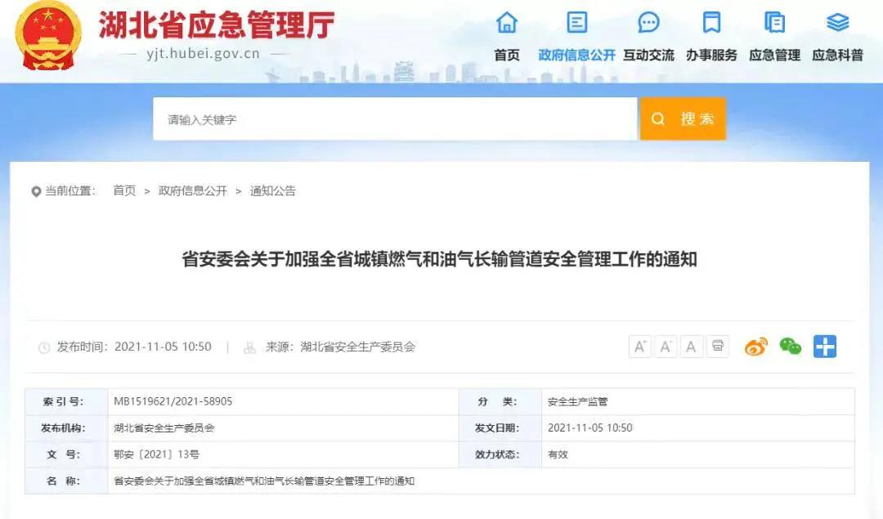Image resolution: width=883 pixels, height=519 pixels.
Task: Share the article to Weibo
Action: 756,347
